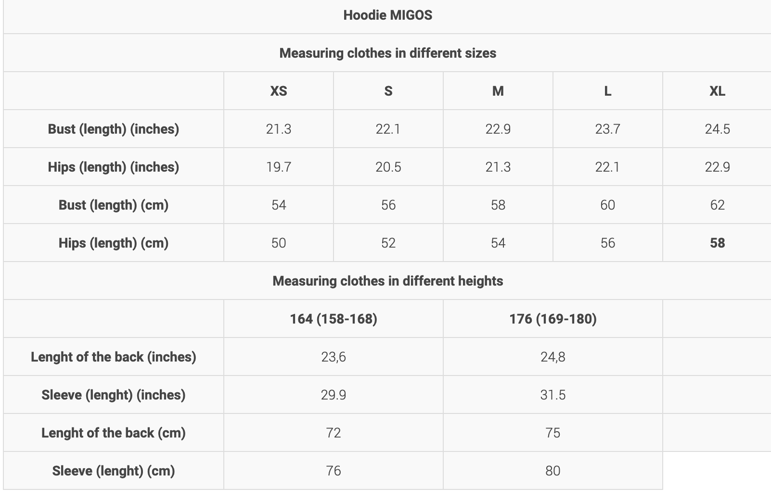Click the Hoodie MIGOS table title
The height and width of the screenshot is (500, 771).
tap(387, 15)
